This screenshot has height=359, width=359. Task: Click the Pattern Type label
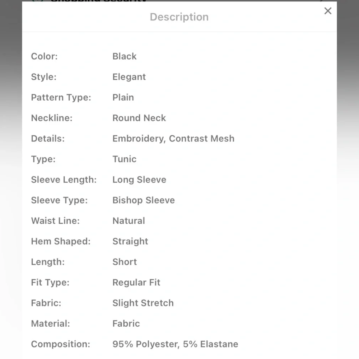coord(61,97)
